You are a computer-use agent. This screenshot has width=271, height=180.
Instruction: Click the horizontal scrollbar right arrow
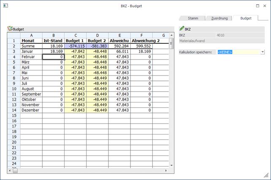pos(167,171)
